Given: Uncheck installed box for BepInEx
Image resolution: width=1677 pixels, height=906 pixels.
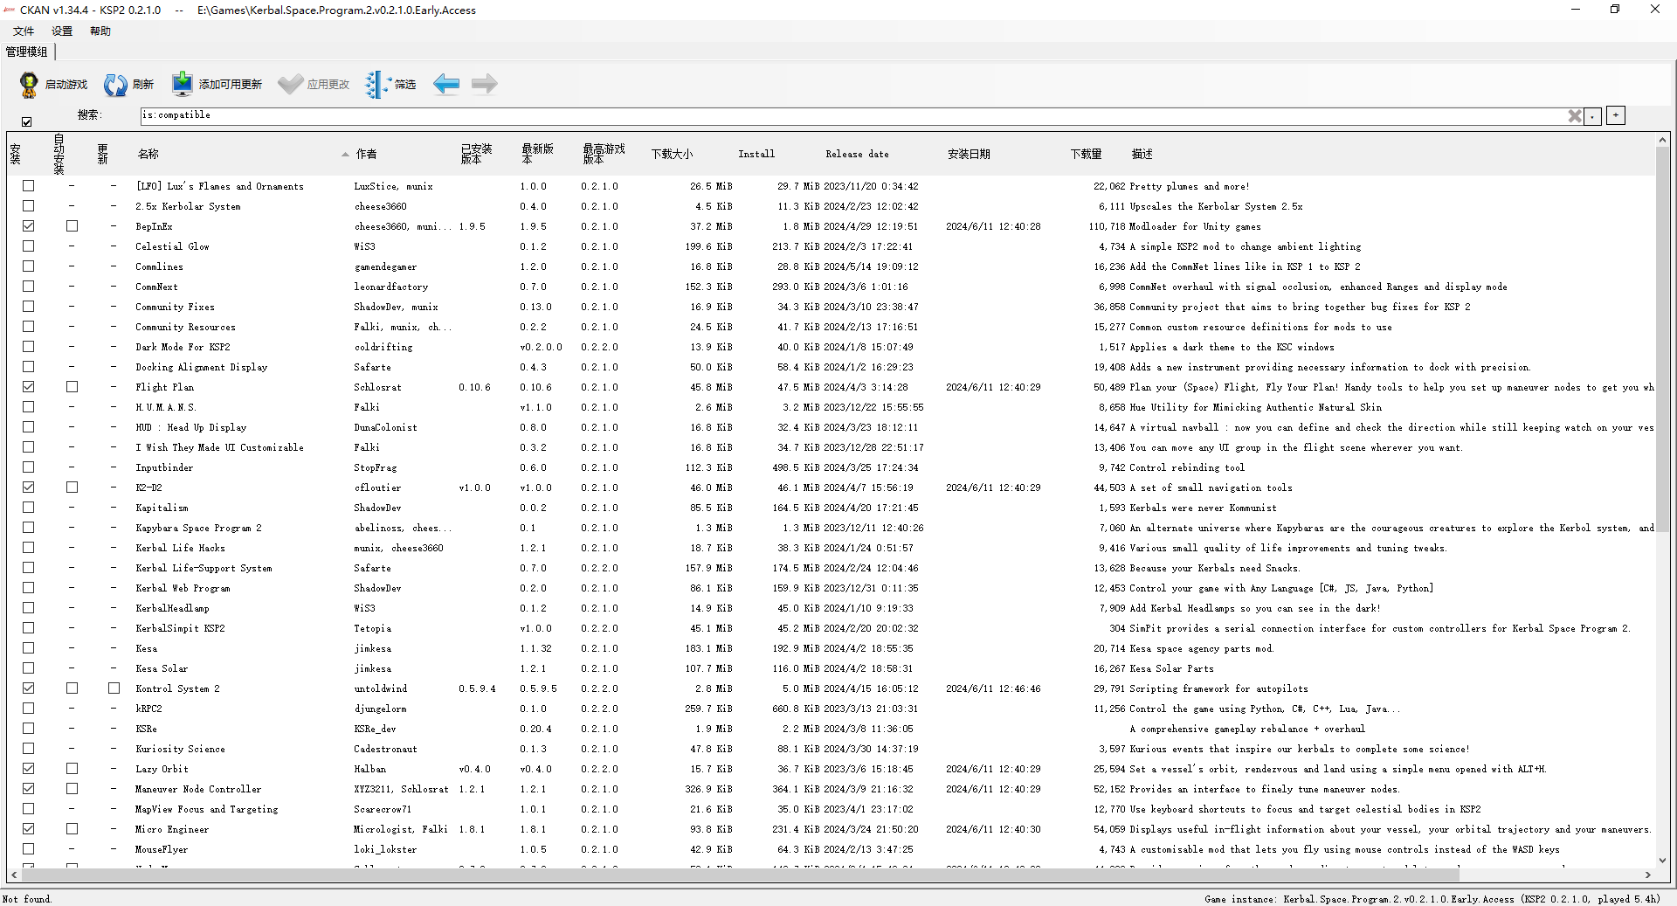Looking at the screenshot, I should (x=28, y=226).
